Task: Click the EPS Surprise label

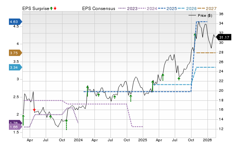Action: pyautogui.click(x=36, y=9)
